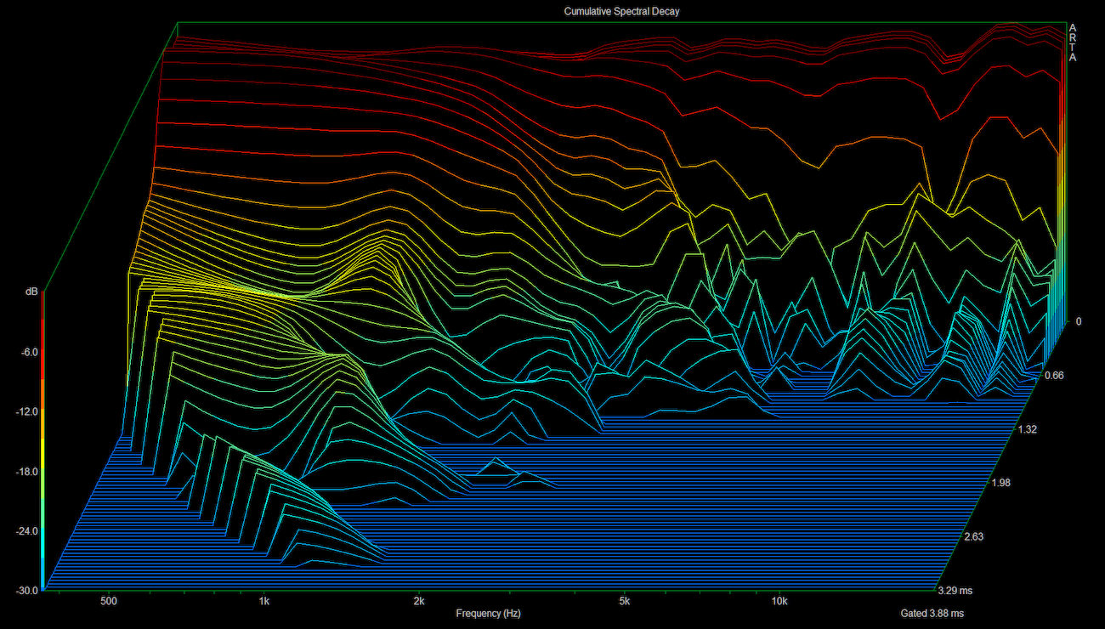Select the 1.98 time axis label

[1002, 484]
